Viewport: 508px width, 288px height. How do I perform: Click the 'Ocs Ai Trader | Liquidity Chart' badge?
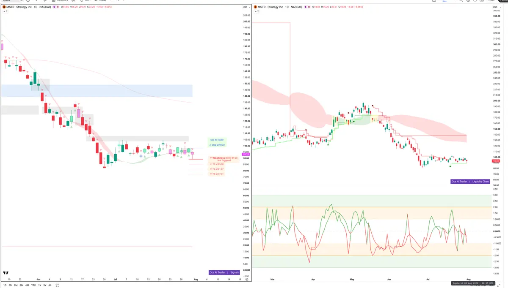pyautogui.click(x=470, y=182)
